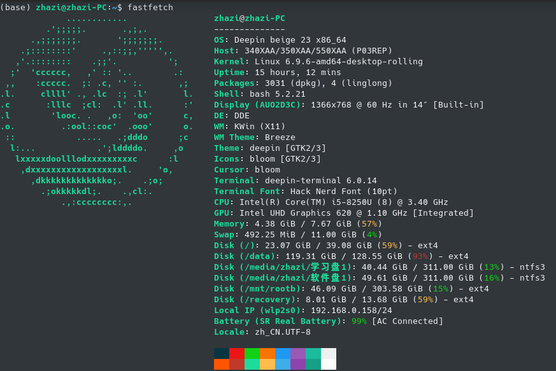Click the 57% memory usage value
This screenshot has height=371, width=556.
pos(369,223)
